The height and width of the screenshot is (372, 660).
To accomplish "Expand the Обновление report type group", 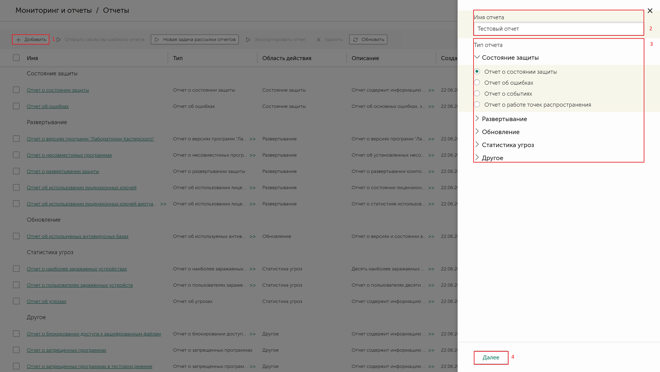I will (477, 132).
